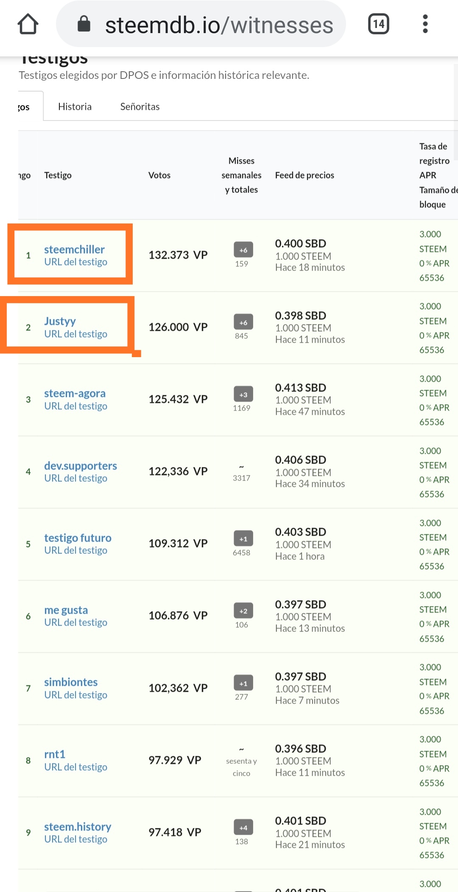Open the me gusta witness link
Screen dimensions: 458x892
pos(66,610)
